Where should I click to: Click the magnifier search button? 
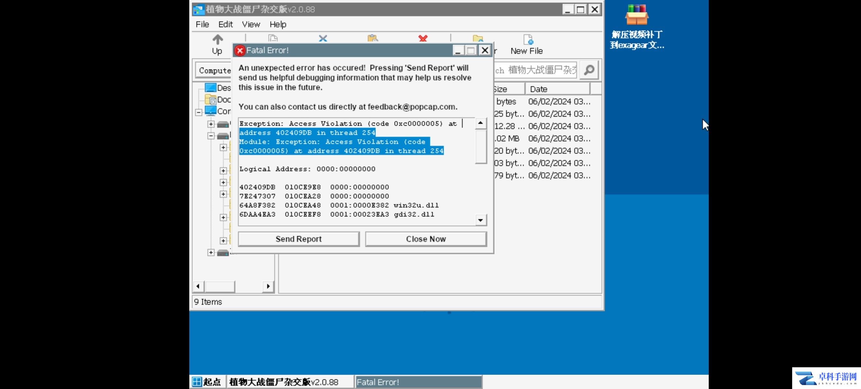589,70
